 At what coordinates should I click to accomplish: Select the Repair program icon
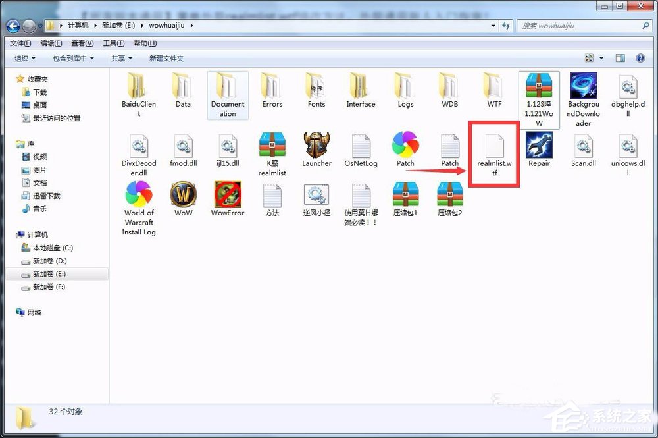(x=538, y=145)
